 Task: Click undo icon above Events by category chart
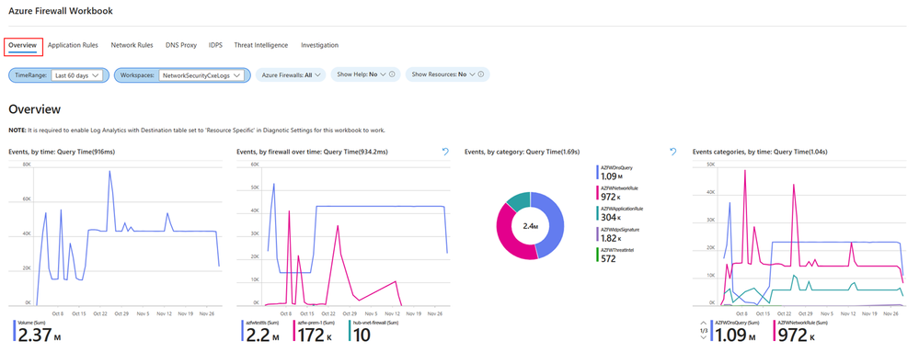tap(672, 152)
